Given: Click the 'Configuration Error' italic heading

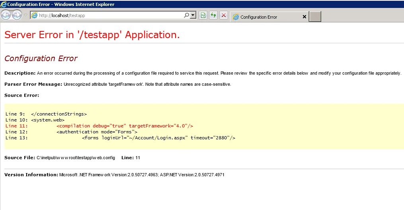Looking at the screenshot, I should pyautogui.click(x=41, y=58).
